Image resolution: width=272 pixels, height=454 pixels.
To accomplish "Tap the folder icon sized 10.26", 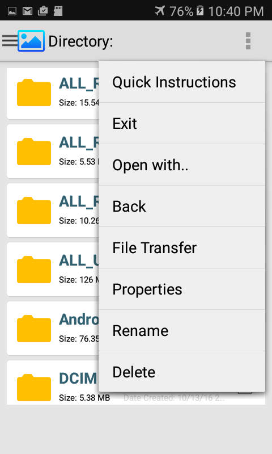I will click(x=34, y=211).
